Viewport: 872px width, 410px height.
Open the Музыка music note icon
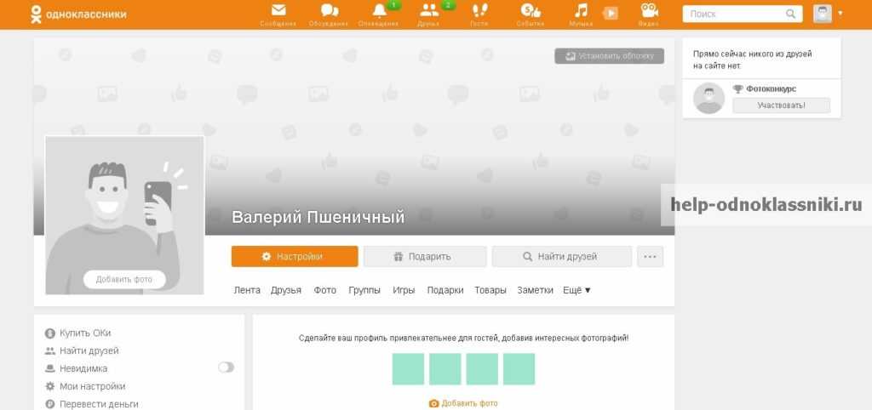pyautogui.click(x=581, y=12)
